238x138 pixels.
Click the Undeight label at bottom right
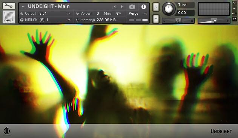point(221,131)
